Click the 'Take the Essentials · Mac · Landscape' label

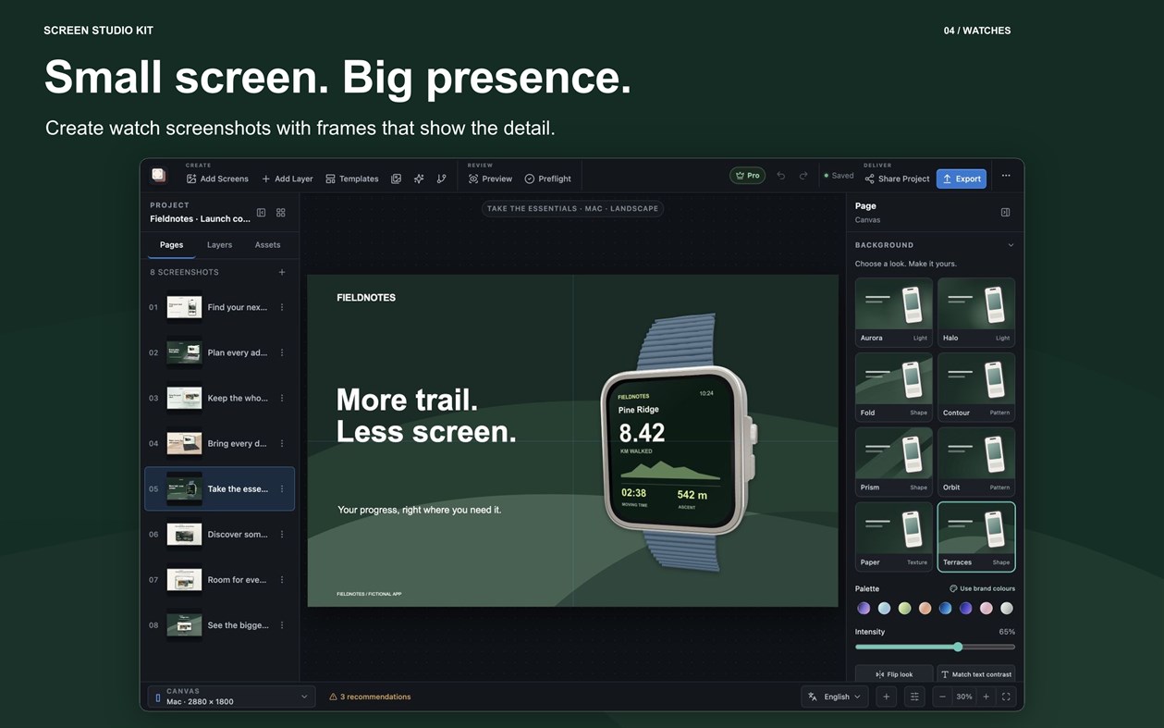572,208
